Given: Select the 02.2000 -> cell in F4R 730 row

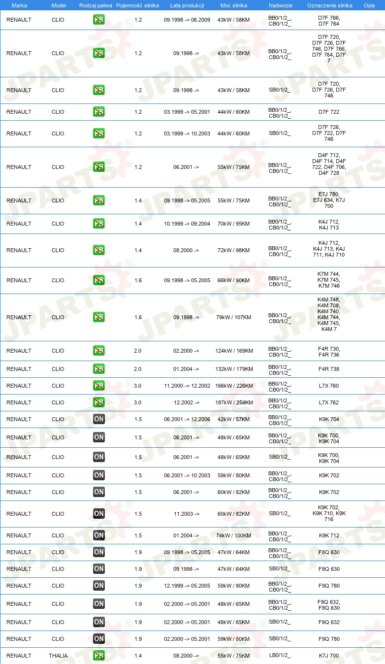Looking at the screenshot, I should pos(187,351).
